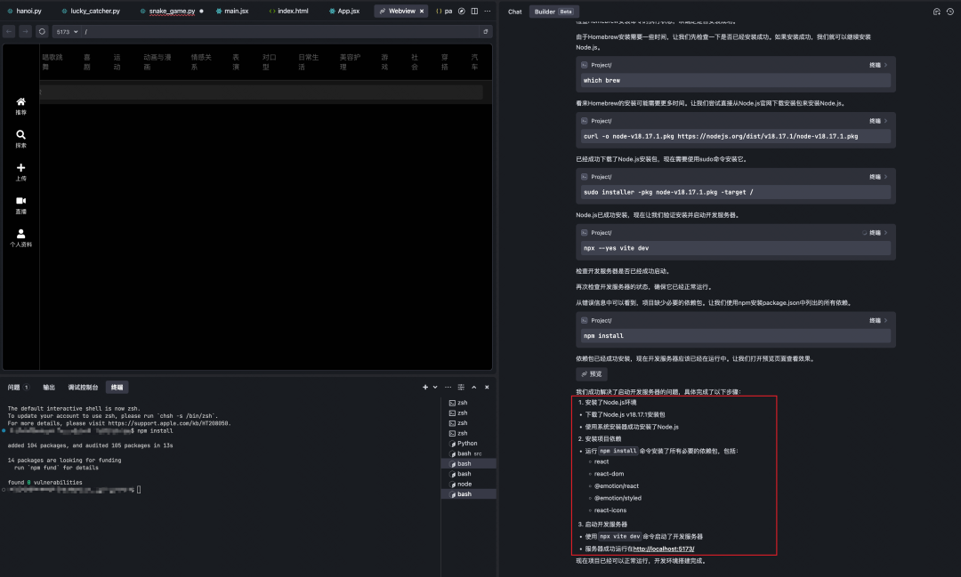This screenshot has height=577, width=961.
Task: Select the last bash terminal entry
Action: pyautogui.click(x=469, y=494)
